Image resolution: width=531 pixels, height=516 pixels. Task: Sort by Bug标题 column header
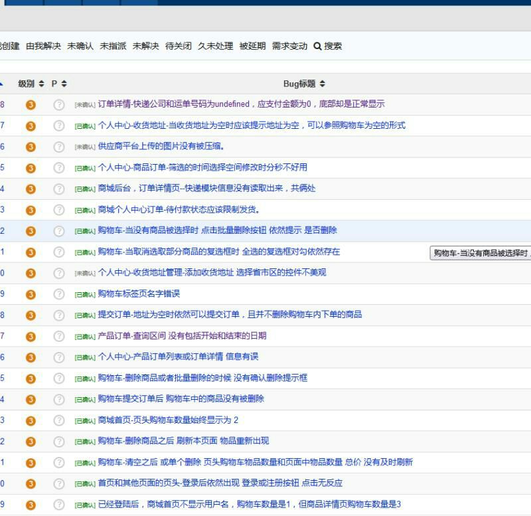[x=304, y=84]
